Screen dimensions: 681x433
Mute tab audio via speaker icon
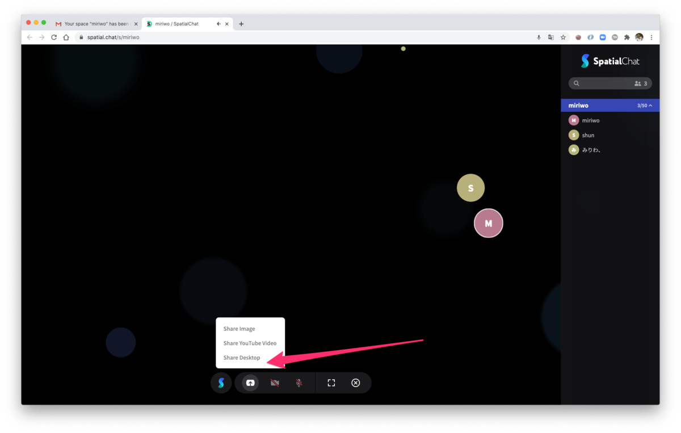[219, 24]
